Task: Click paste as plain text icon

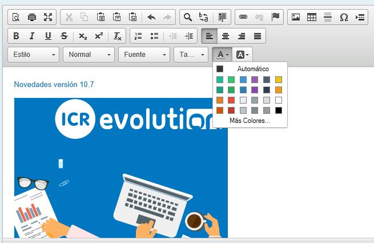Action: tap(116, 17)
